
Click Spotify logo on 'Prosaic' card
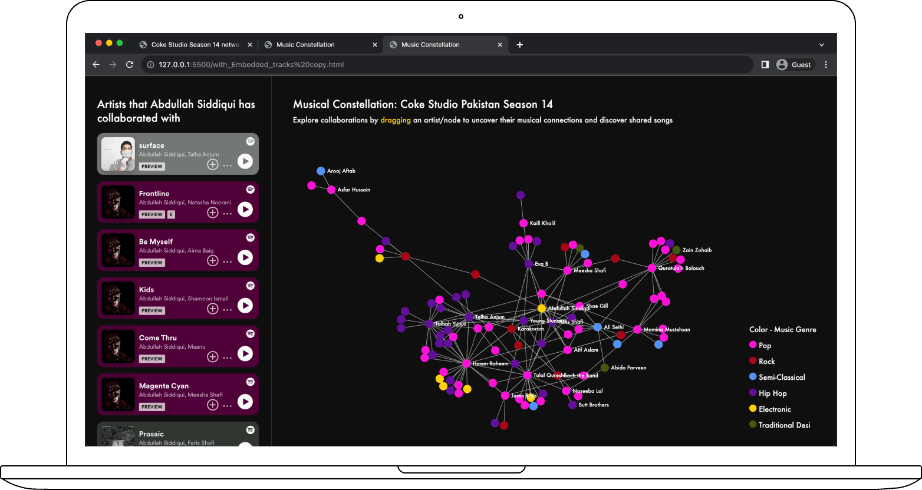pyautogui.click(x=251, y=430)
